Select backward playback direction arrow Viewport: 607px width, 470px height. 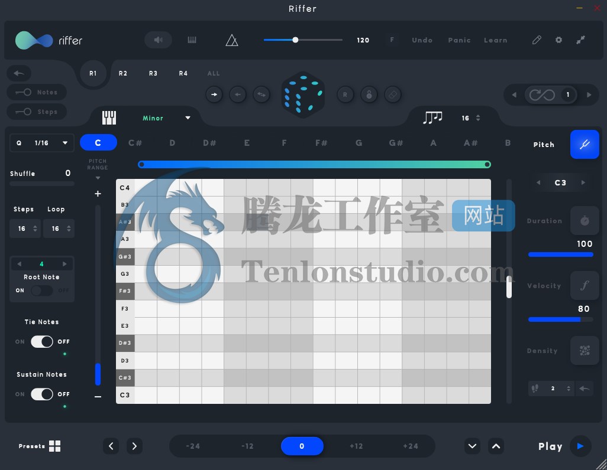point(238,94)
